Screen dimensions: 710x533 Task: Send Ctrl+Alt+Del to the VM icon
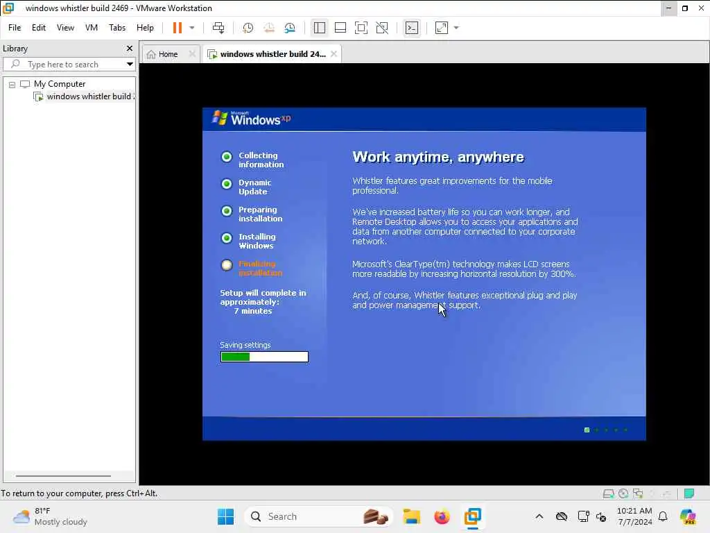pos(218,28)
